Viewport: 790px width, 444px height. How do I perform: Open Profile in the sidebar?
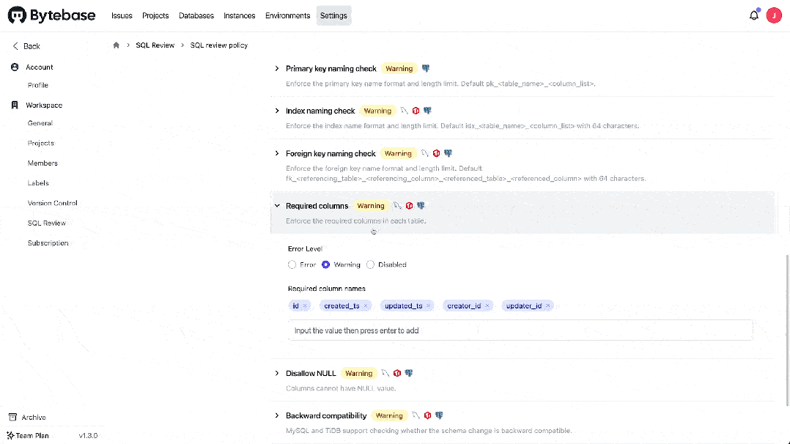coord(38,85)
